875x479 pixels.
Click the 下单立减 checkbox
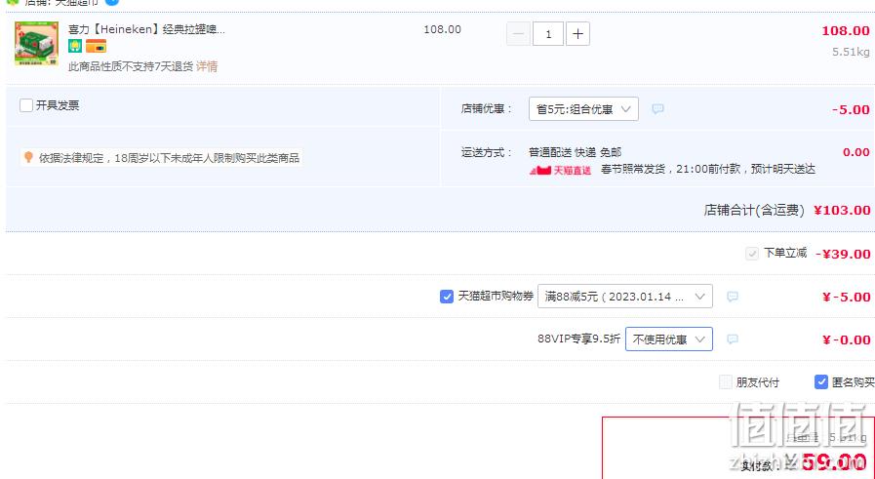(x=752, y=254)
